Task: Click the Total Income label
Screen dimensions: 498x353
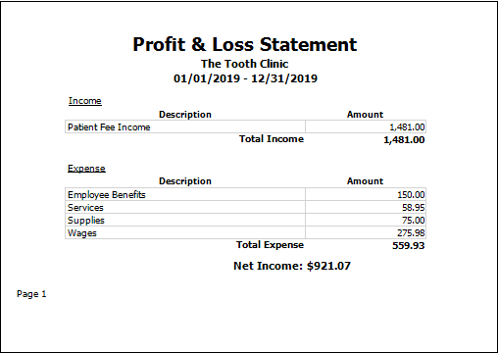Action: 272,139
